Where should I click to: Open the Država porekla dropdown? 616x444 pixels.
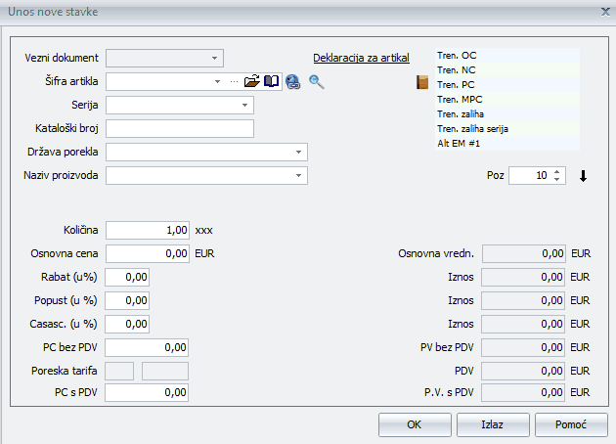click(298, 153)
